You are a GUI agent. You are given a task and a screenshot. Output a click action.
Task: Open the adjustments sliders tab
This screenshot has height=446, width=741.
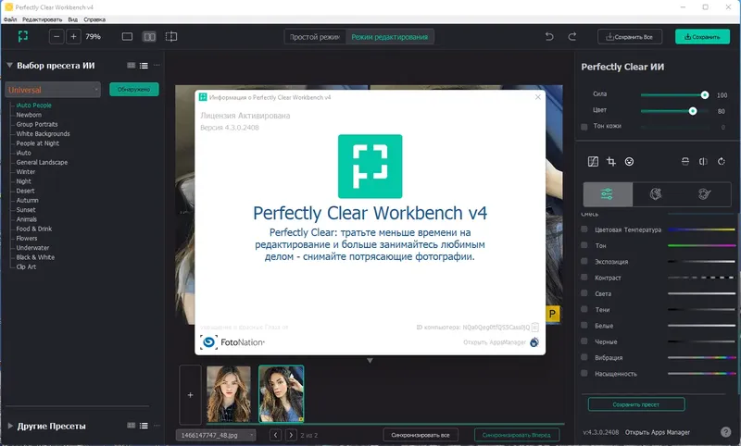click(x=608, y=194)
